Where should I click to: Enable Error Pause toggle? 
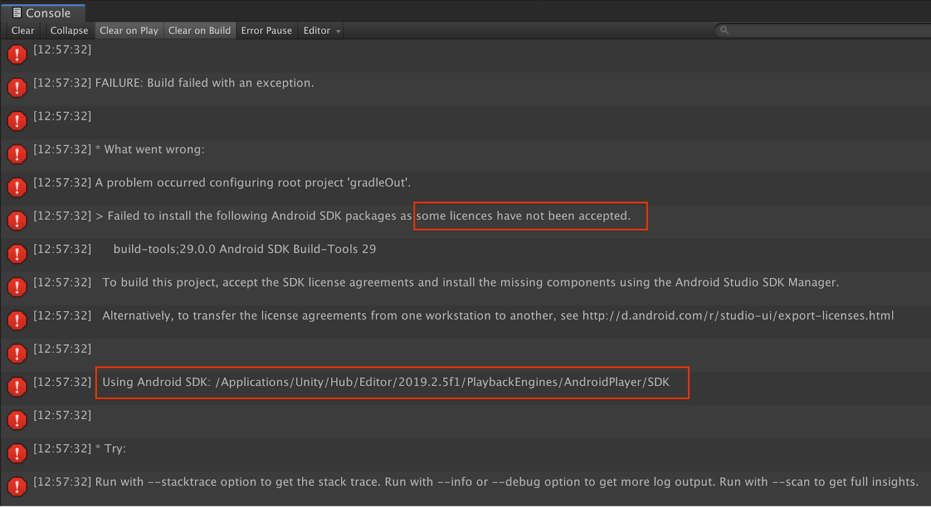(266, 30)
